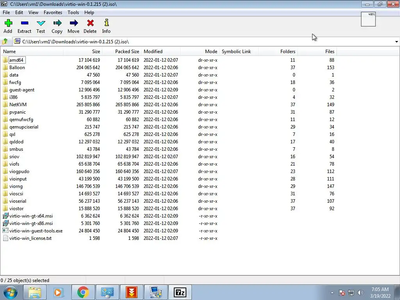Select the fwcfg folder name
Screen dimensions: 400x300
15,82
